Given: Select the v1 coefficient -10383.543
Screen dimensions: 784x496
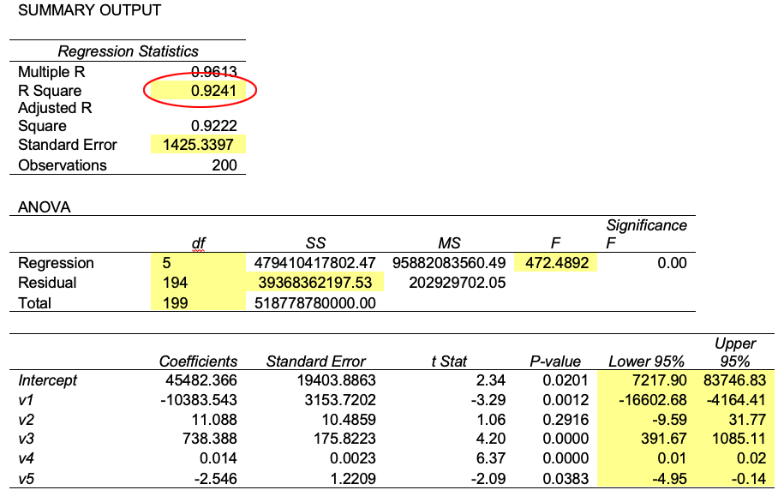Looking at the screenshot, I should click(x=198, y=400).
